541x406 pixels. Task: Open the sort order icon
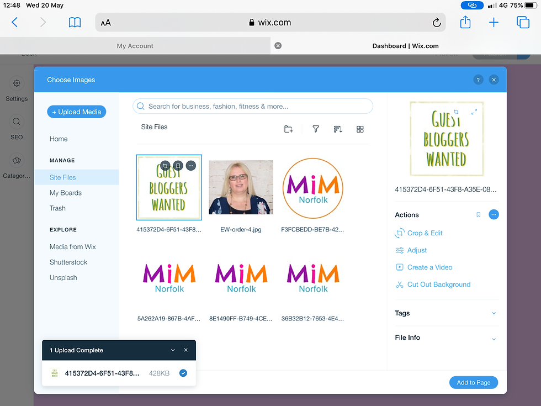pos(338,129)
